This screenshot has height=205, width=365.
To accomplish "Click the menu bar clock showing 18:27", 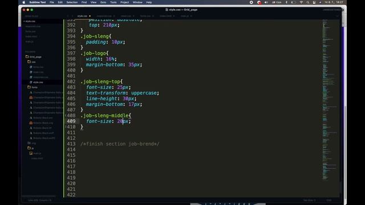I will point(334,2).
